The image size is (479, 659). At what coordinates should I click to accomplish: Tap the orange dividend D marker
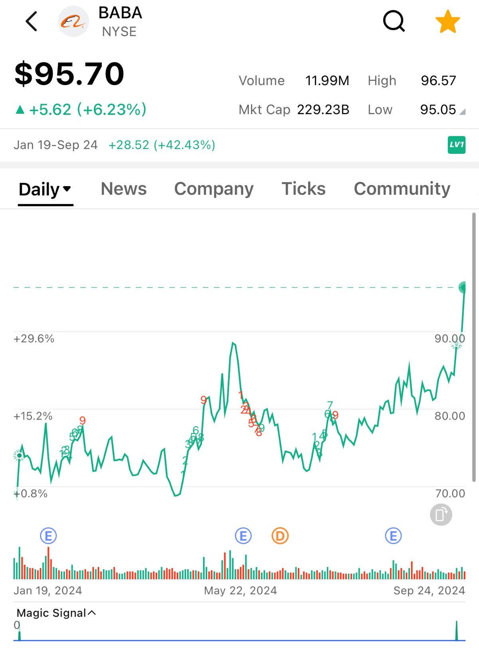click(x=280, y=536)
